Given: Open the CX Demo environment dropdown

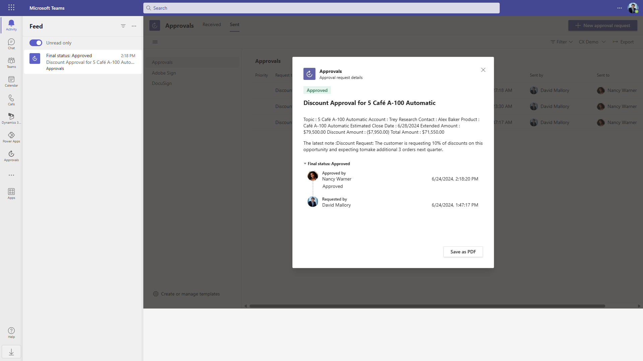Looking at the screenshot, I should tap(591, 42).
